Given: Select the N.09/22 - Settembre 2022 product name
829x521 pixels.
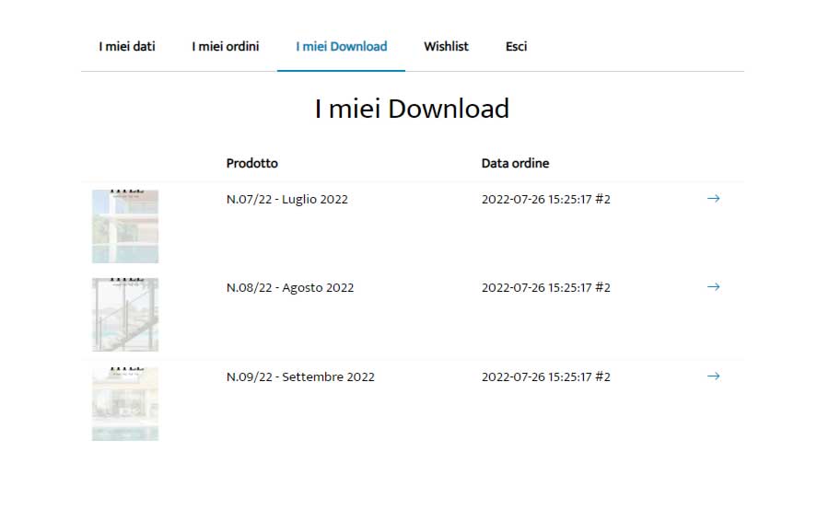Looking at the screenshot, I should click(x=300, y=376).
